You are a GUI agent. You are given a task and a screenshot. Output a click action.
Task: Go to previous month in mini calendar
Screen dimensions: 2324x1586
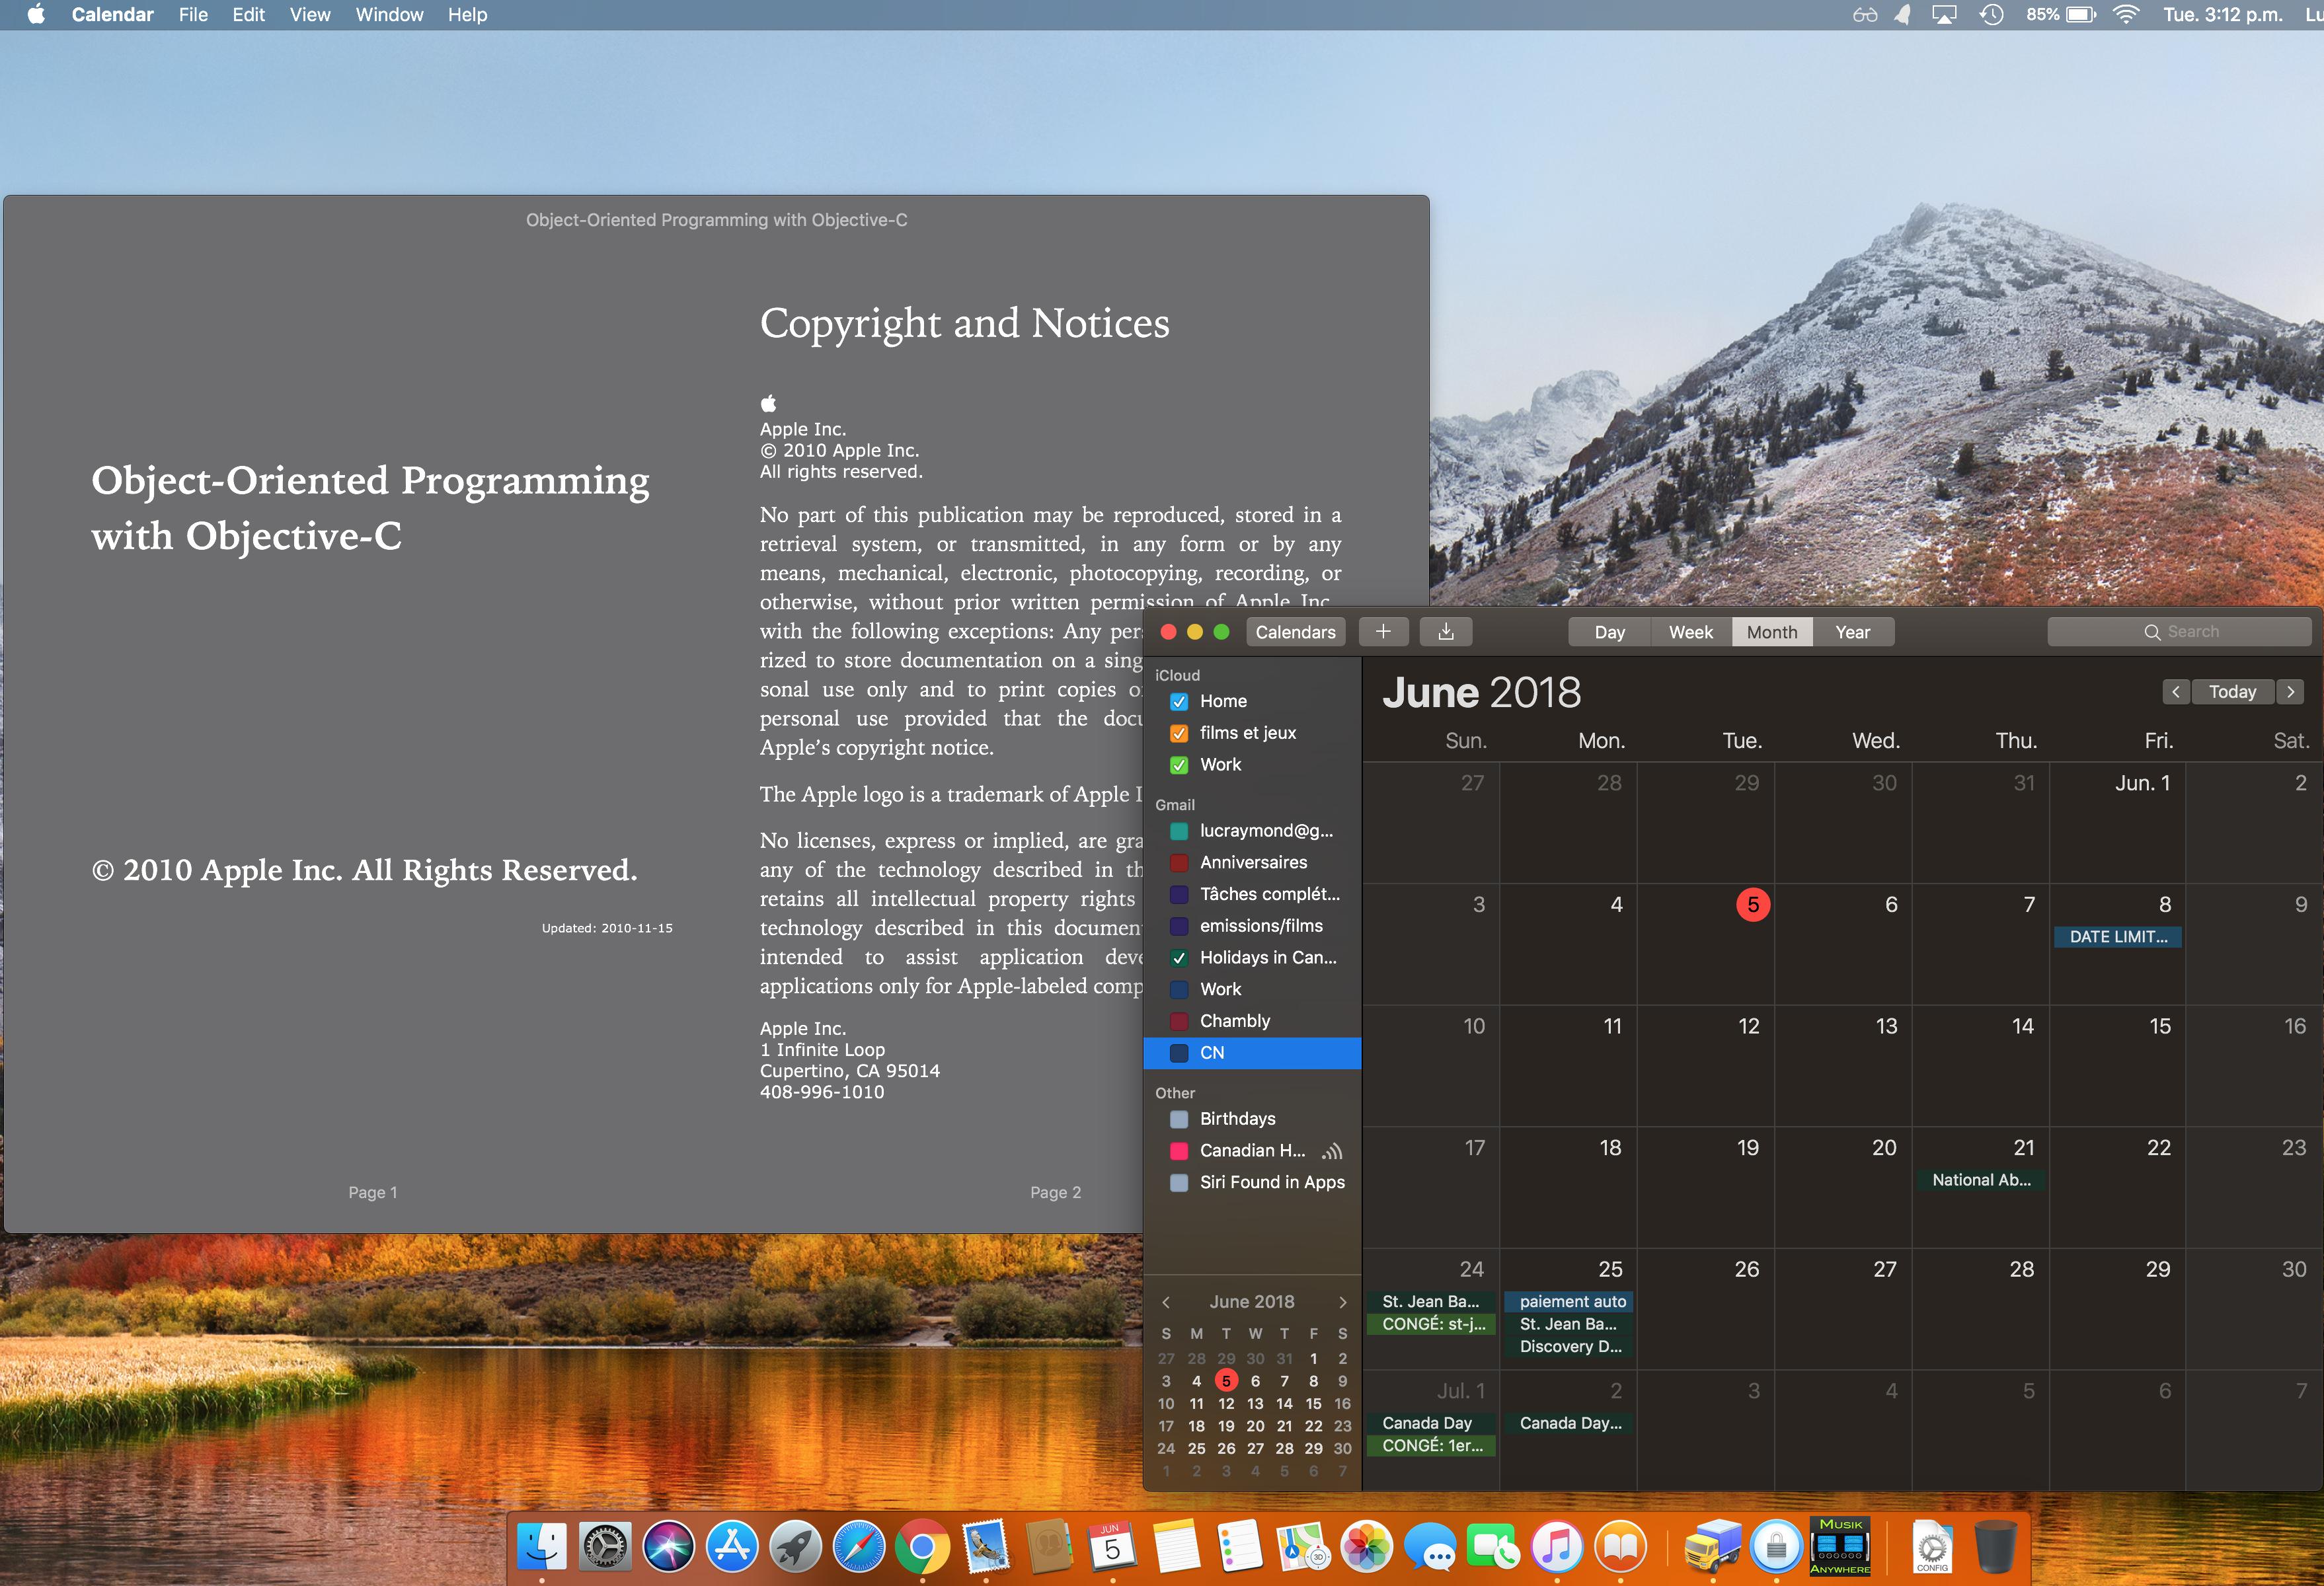click(1165, 1302)
